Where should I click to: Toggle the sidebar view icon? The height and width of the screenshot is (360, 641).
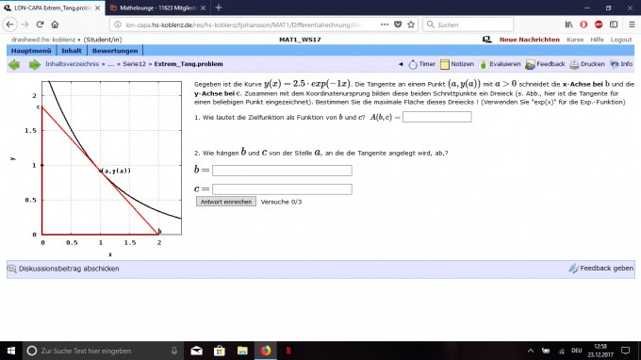coord(614,25)
